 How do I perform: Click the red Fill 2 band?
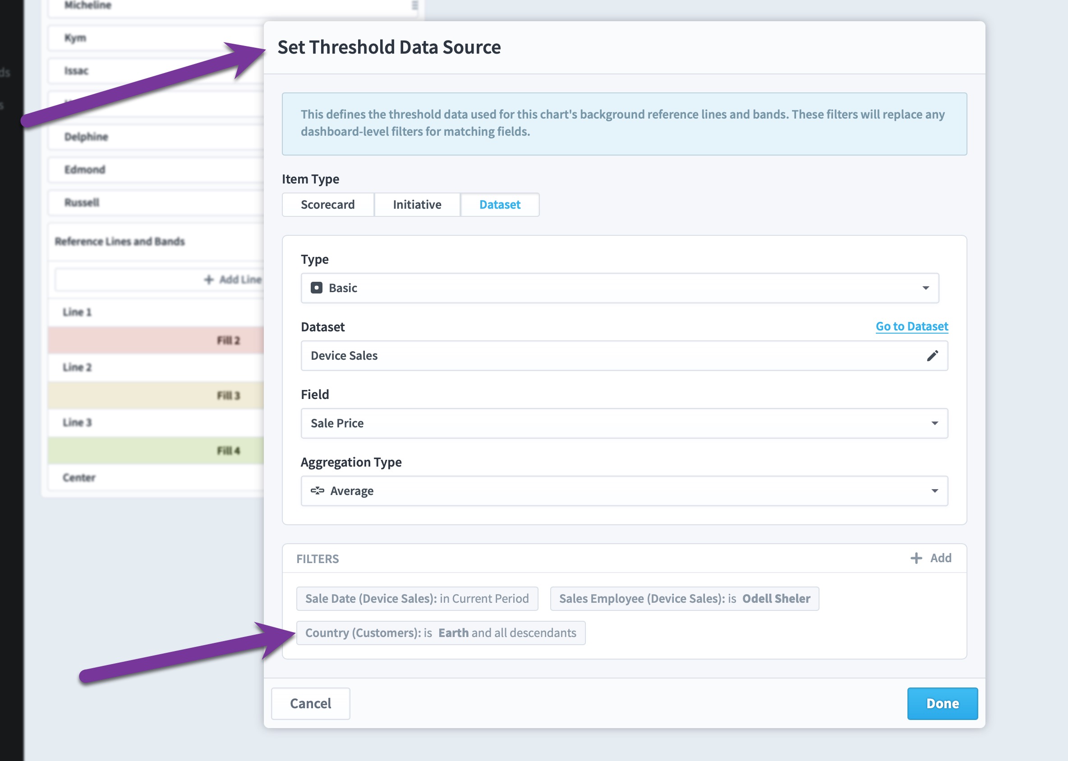coord(156,341)
